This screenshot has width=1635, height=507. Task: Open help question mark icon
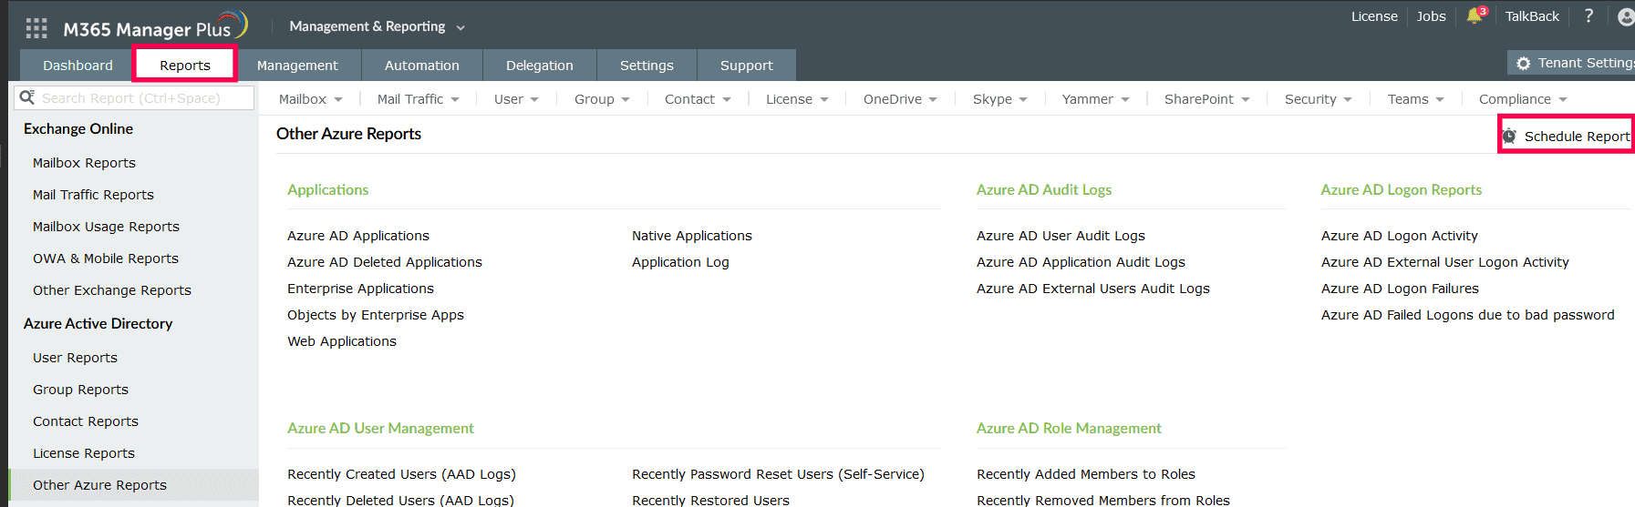click(1588, 16)
